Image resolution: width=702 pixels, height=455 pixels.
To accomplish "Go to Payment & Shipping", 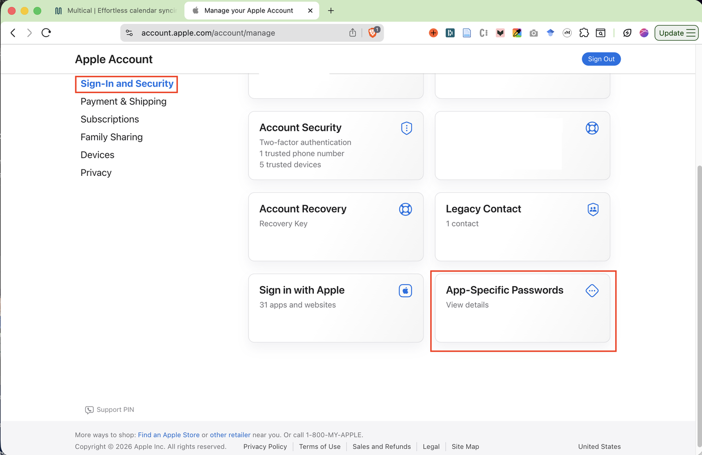I will click(x=123, y=101).
